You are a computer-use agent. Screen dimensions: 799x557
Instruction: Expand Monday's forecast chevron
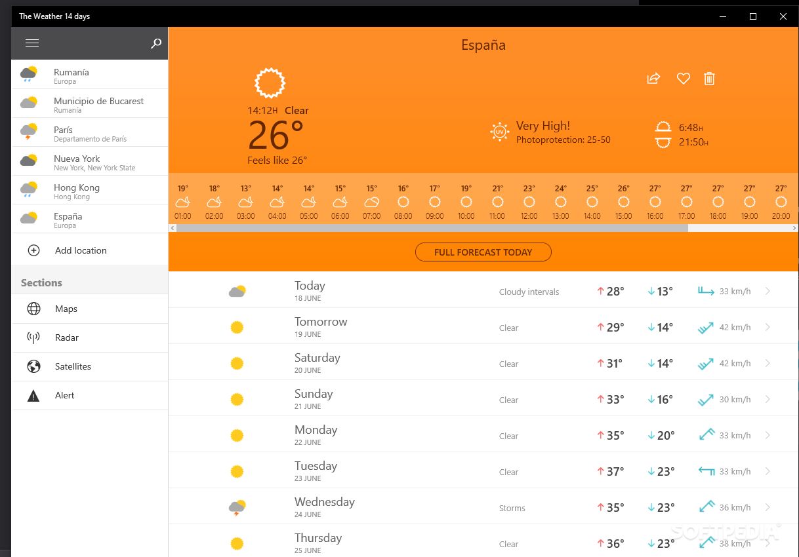pos(768,435)
